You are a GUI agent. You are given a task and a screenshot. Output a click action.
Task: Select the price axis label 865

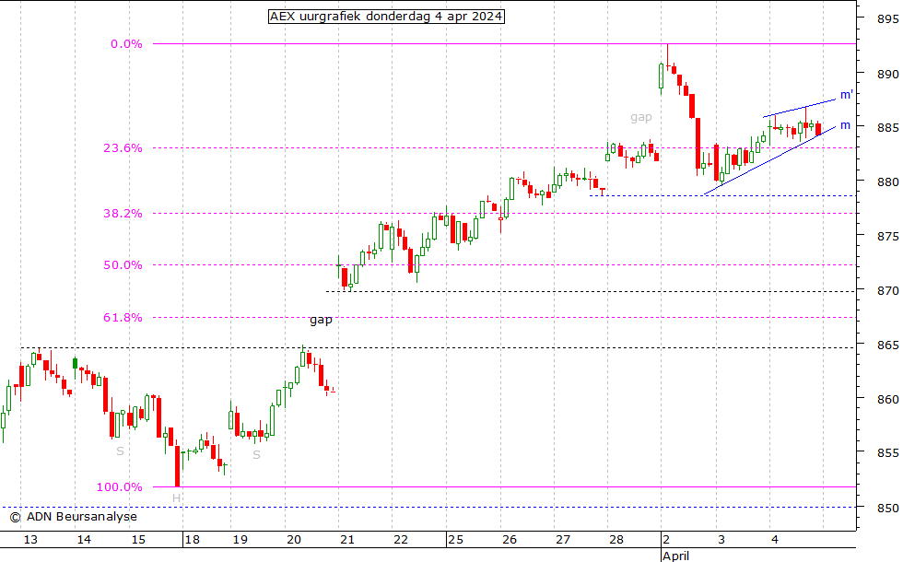click(x=887, y=345)
